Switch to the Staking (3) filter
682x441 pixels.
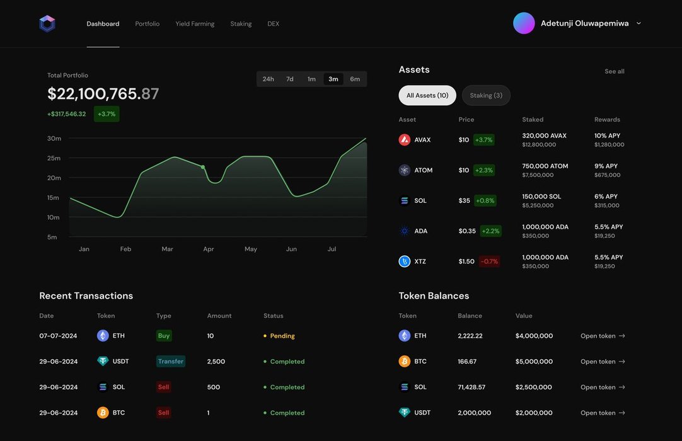click(486, 96)
